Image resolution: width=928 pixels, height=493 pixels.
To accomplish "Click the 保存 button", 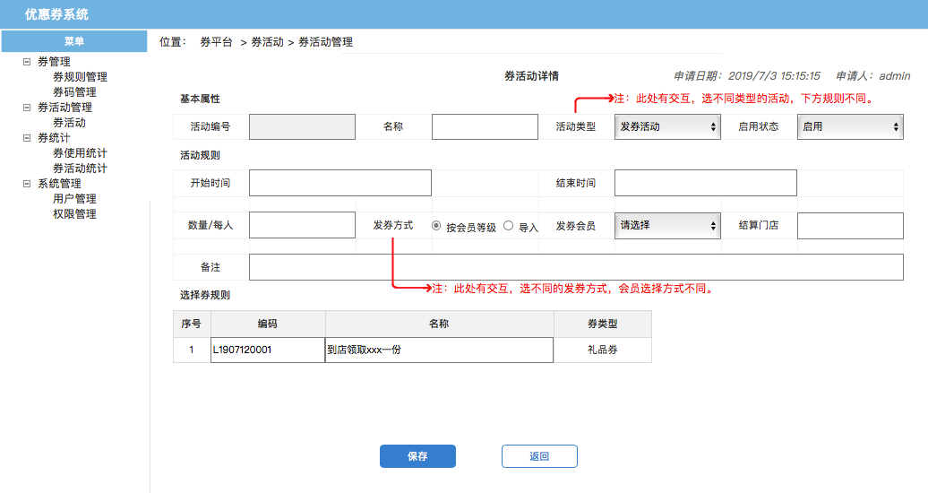I will 417,456.
